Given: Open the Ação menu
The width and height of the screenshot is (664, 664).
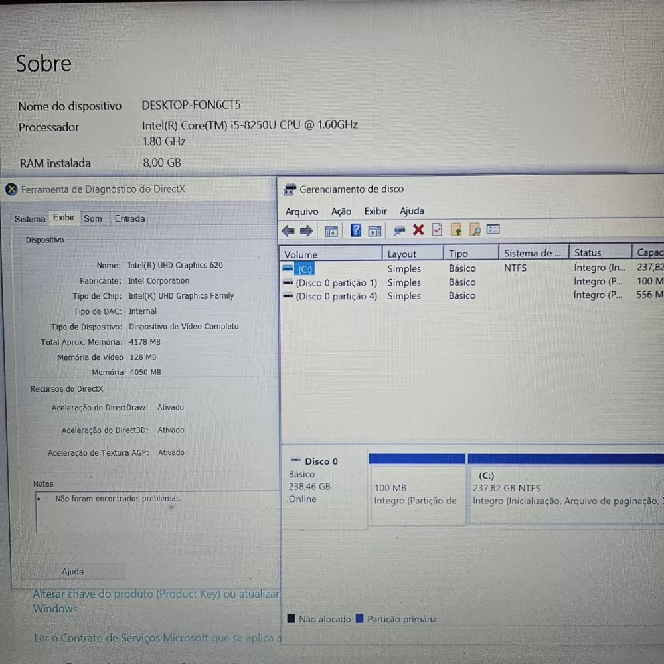Looking at the screenshot, I should click(x=341, y=211).
